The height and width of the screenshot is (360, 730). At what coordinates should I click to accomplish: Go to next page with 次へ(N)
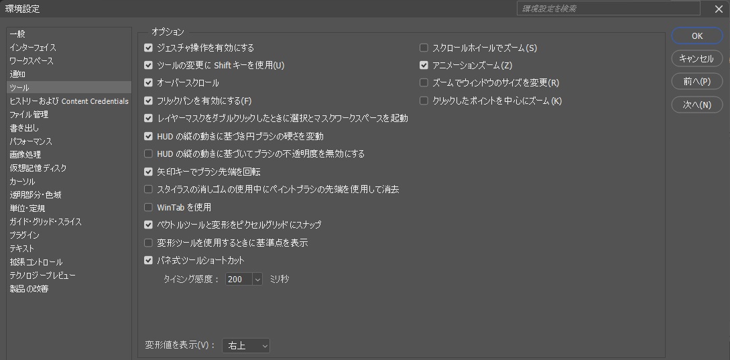pyautogui.click(x=697, y=105)
